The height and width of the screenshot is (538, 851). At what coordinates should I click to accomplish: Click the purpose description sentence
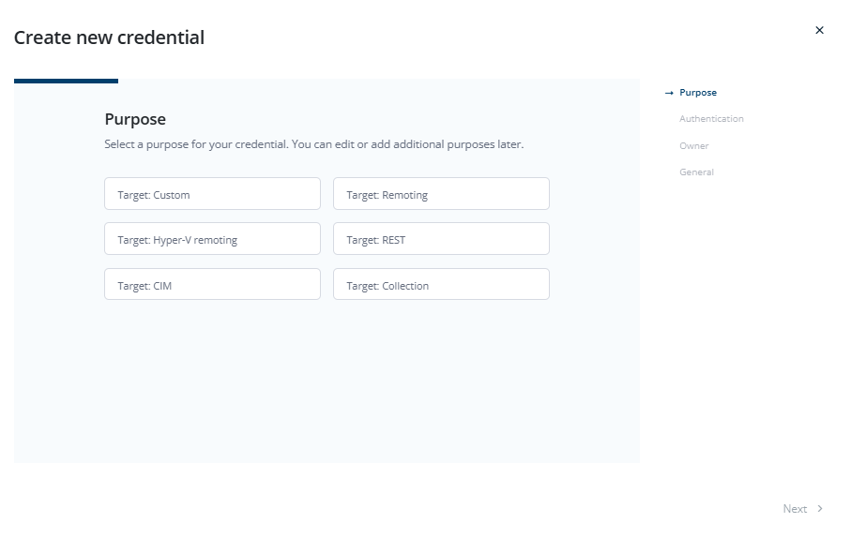coord(313,144)
